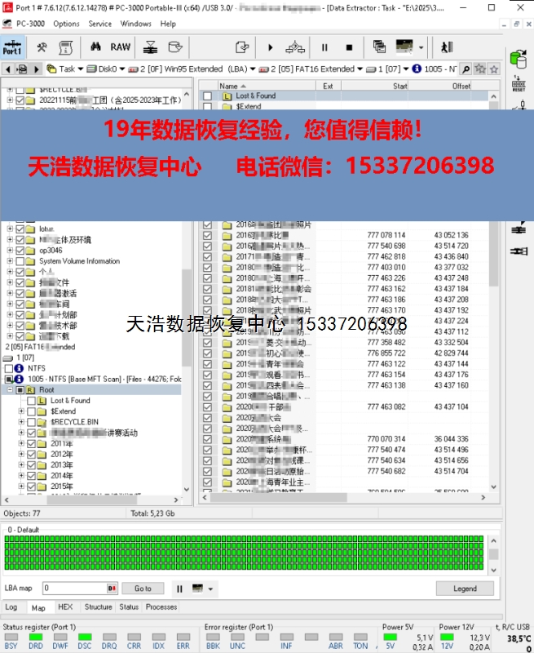Collapse the Root tree node
The height and width of the screenshot is (653, 534).
[x=10, y=390]
